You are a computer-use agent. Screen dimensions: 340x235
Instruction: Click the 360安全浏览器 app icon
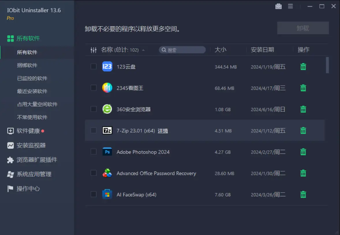click(107, 109)
